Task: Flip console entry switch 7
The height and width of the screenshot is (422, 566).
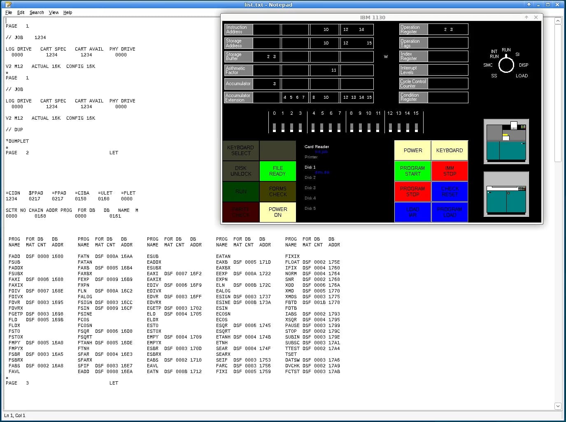Action: 339,128
